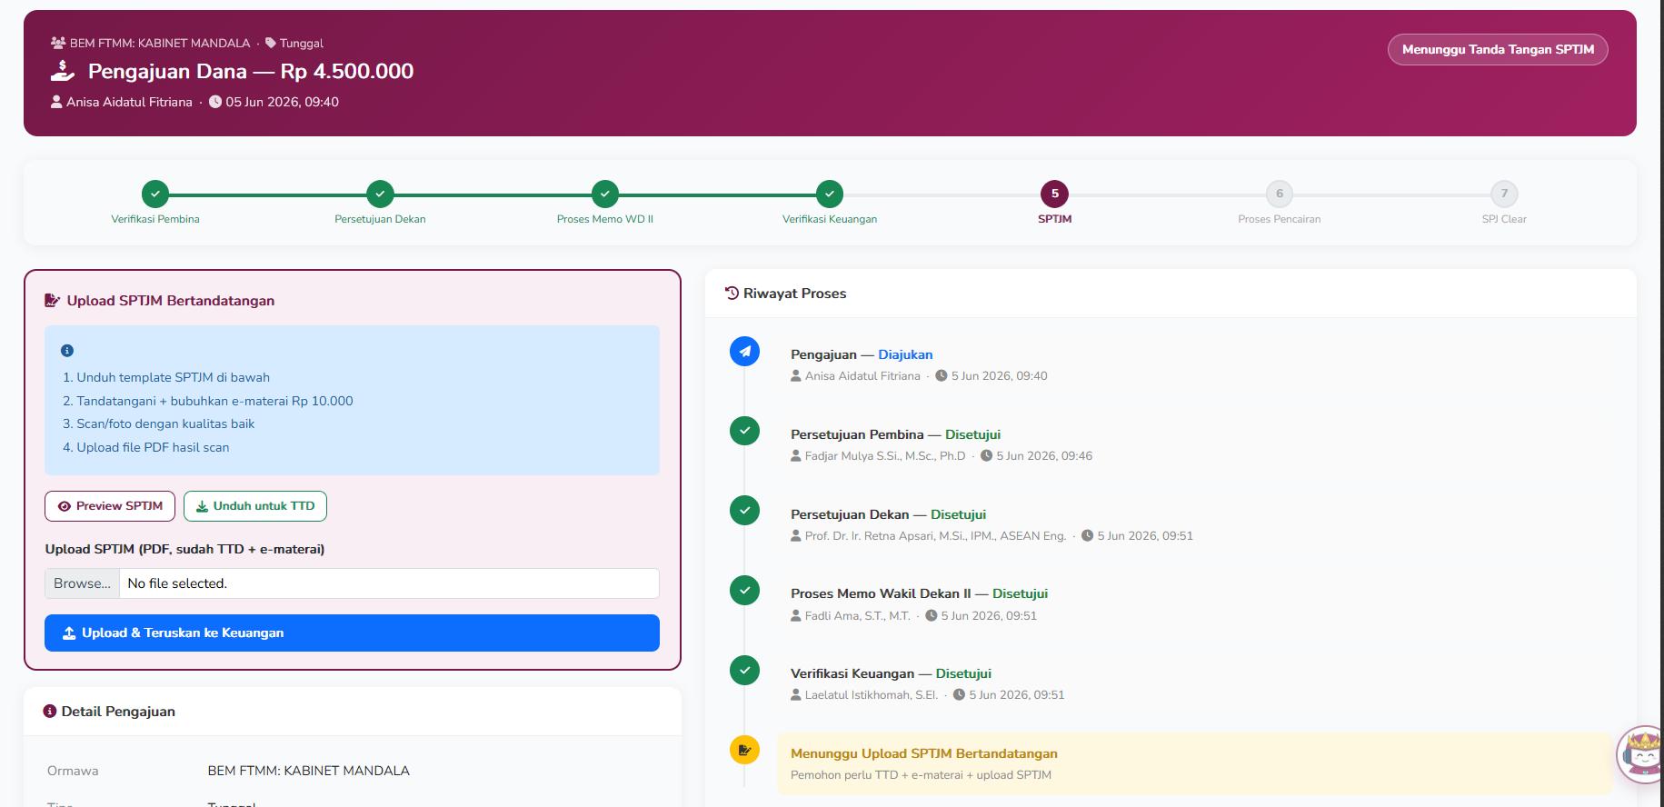Open Preview SPTJM with the eye button
The width and height of the screenshot is (1664, 807).
(x=110, y=506)
